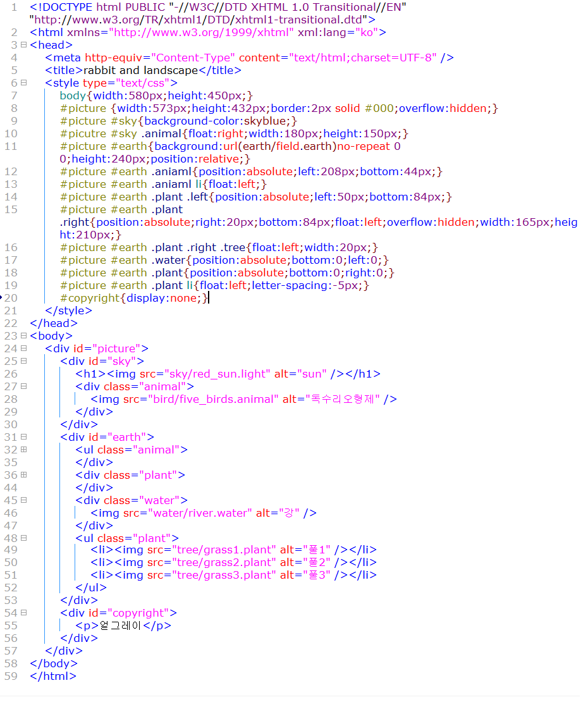This screenshot has height=702, width=581.
Task: Fold the div class="water" block
Action: tap(23, 500)
